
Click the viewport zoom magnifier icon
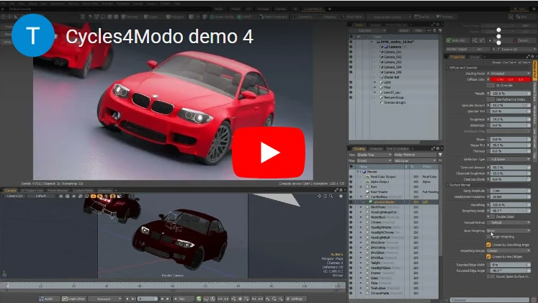pyautogui.click(x=331, y=196)
